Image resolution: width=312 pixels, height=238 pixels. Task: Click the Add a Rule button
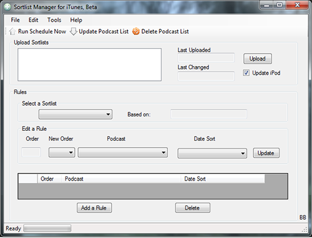coord(94,207)
